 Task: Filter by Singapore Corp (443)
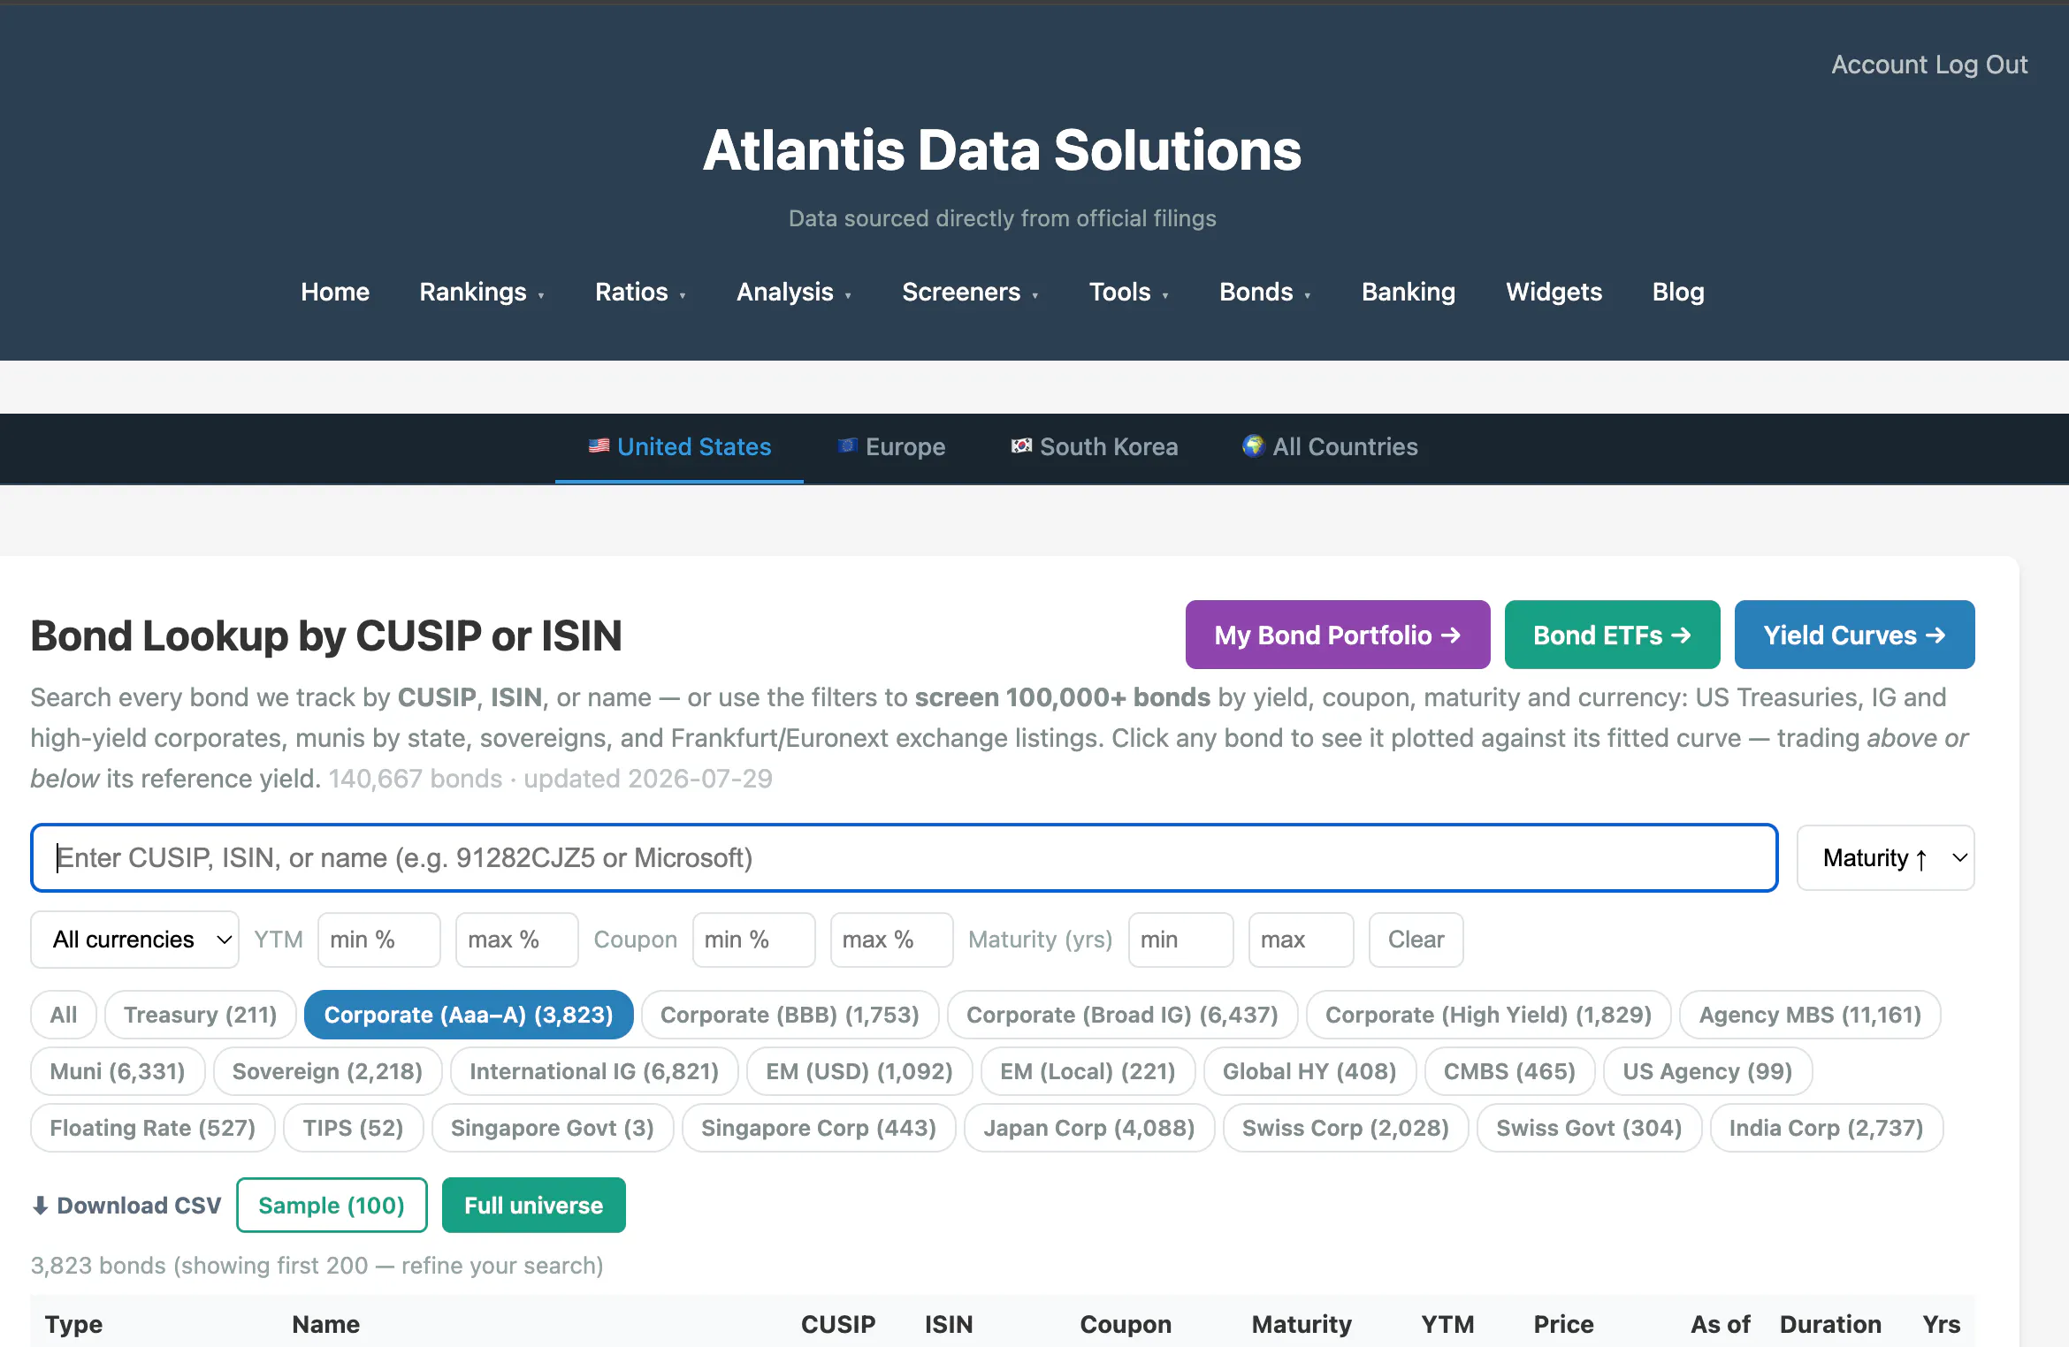tap(818, 1128)
